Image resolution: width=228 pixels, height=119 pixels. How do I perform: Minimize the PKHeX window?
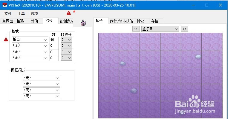(193, 5)
